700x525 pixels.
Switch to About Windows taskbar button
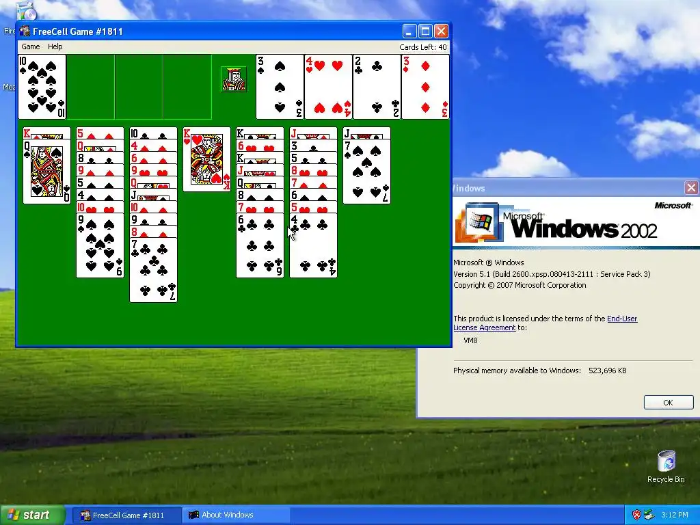click(x=237, y=515)
